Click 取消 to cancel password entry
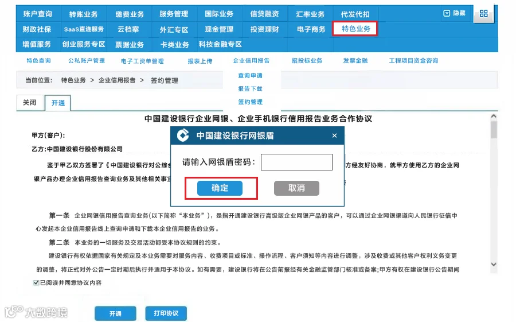516x322 pixels. 296,188
